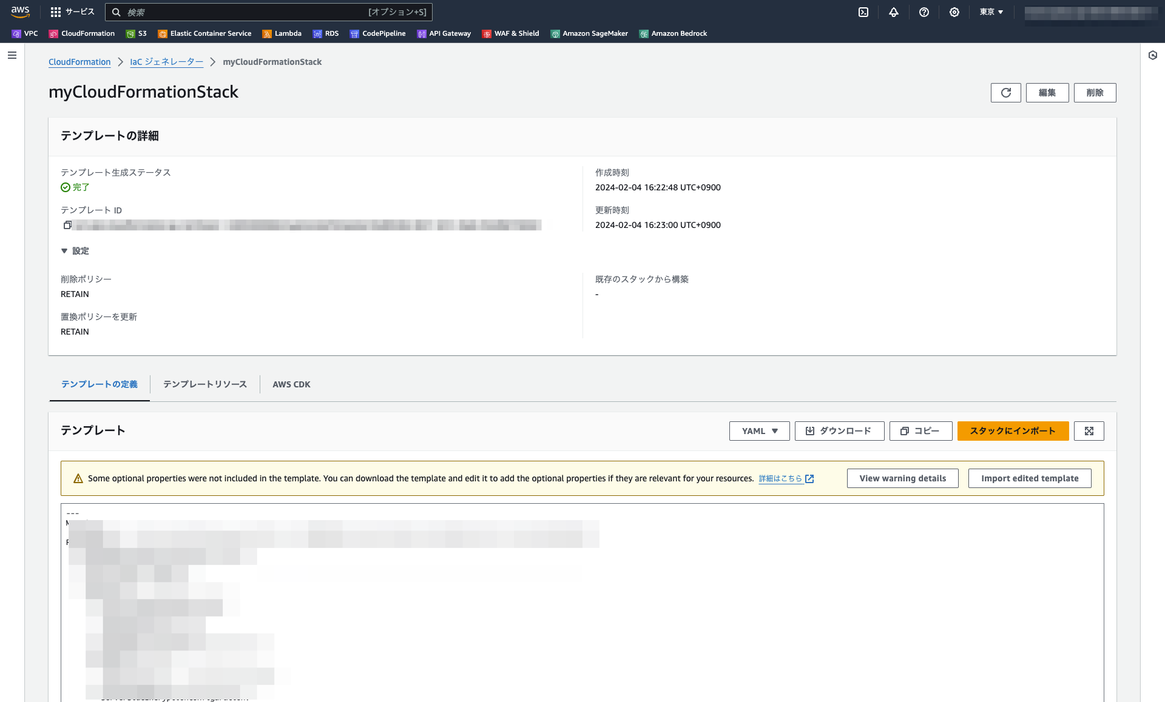Click inside the template code area
1165x702 pixels.
tap(582, 603)
